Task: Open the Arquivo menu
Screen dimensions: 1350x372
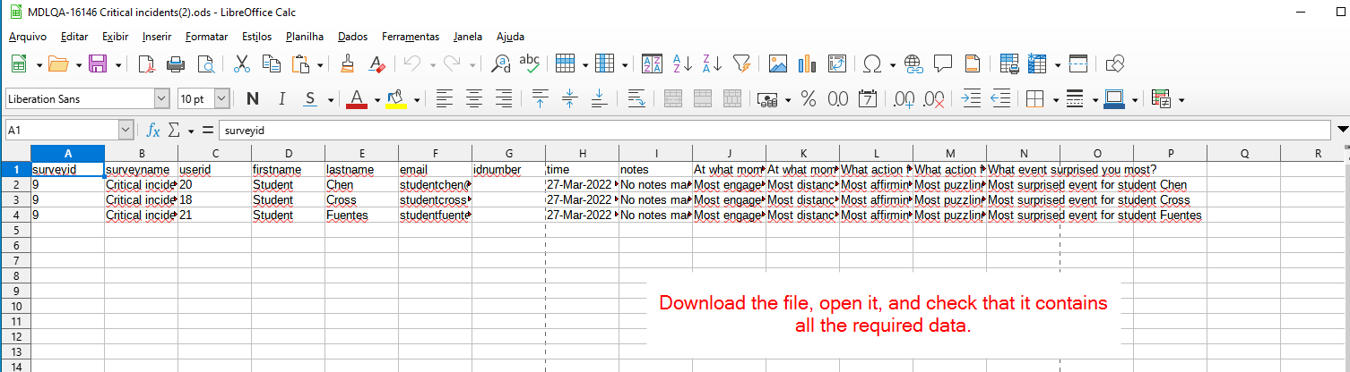Action: point(28,37)
